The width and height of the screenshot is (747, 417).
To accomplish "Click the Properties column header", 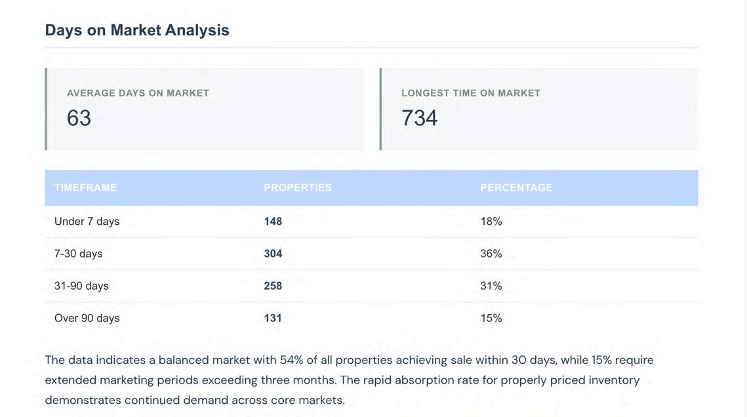I will point(298,188).
